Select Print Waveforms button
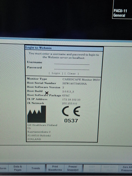Screen dimensions: 132x176 55,168
